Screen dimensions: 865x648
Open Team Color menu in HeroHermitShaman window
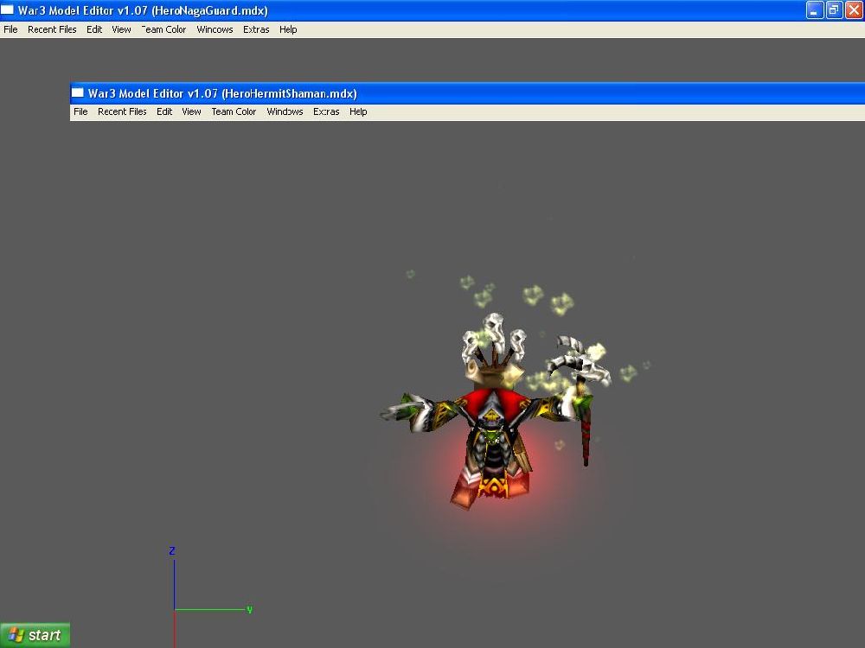click(234, 111)
